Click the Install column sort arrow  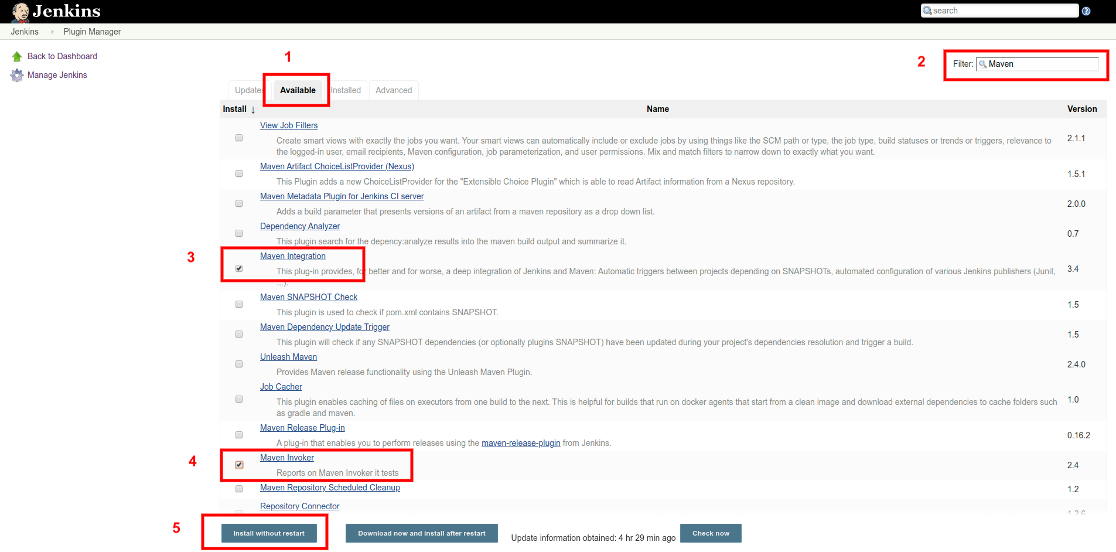253,110
